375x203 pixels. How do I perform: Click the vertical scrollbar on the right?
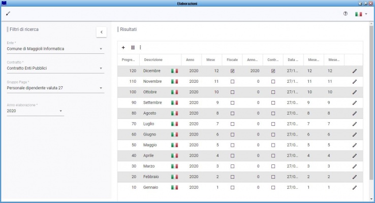coord(371,101)
